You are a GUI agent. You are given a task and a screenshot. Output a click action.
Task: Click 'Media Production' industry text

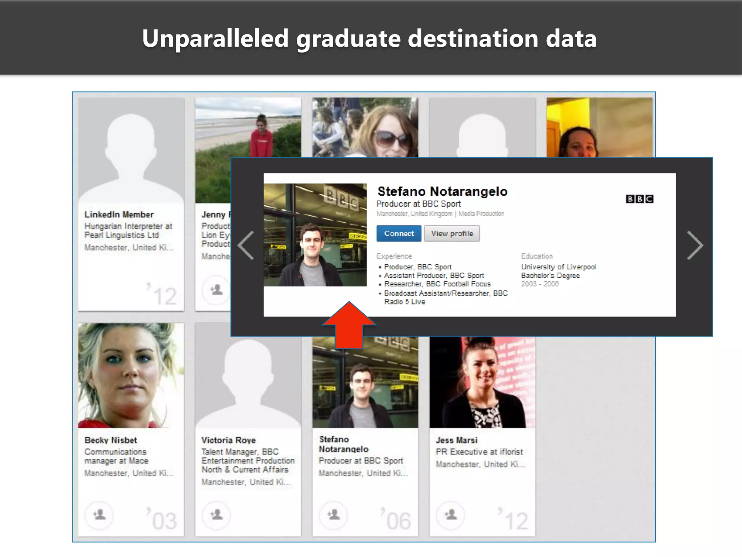(482, 214)
